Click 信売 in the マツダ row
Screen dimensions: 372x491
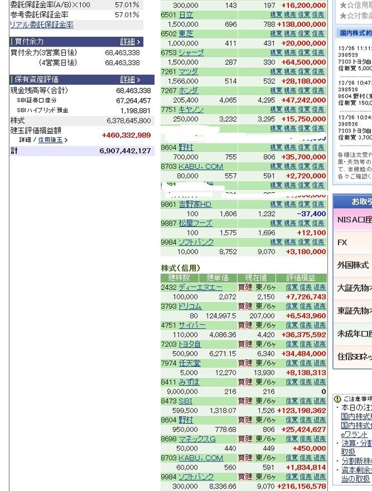tap(318, 71)
